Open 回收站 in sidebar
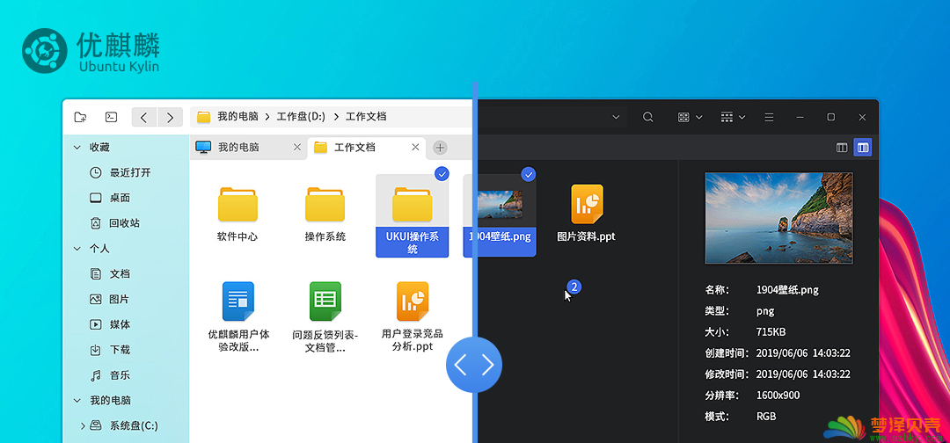Image resolution: width=950 pixels, height=443 pixels. [114, 222]
